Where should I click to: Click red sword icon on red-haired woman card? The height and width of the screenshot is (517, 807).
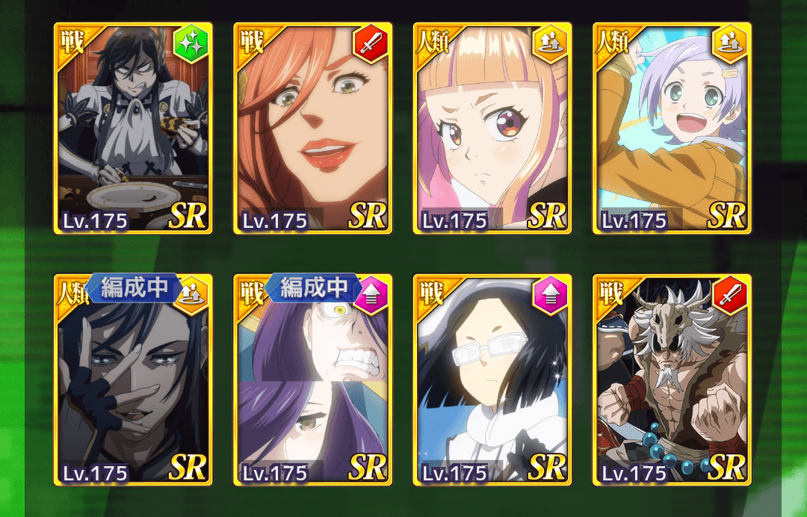point(371,44)
